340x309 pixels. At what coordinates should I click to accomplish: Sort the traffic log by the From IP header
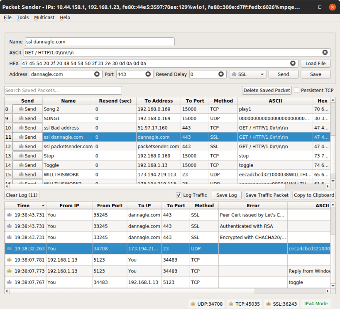coord(69,206)
